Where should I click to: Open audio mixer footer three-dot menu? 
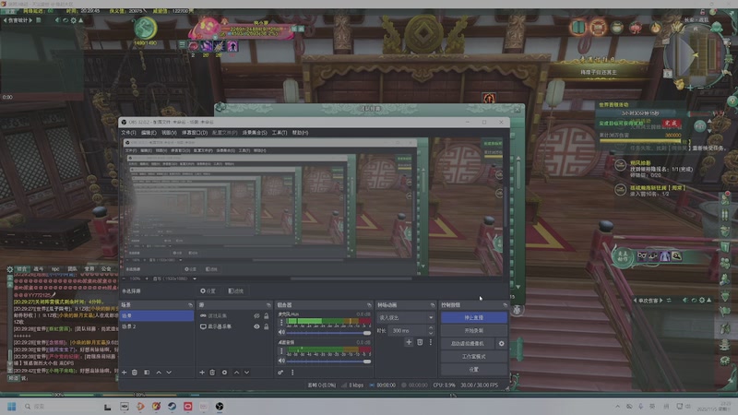click(292, 373)
